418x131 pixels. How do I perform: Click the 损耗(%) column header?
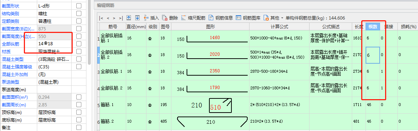[x=408, y=27]
